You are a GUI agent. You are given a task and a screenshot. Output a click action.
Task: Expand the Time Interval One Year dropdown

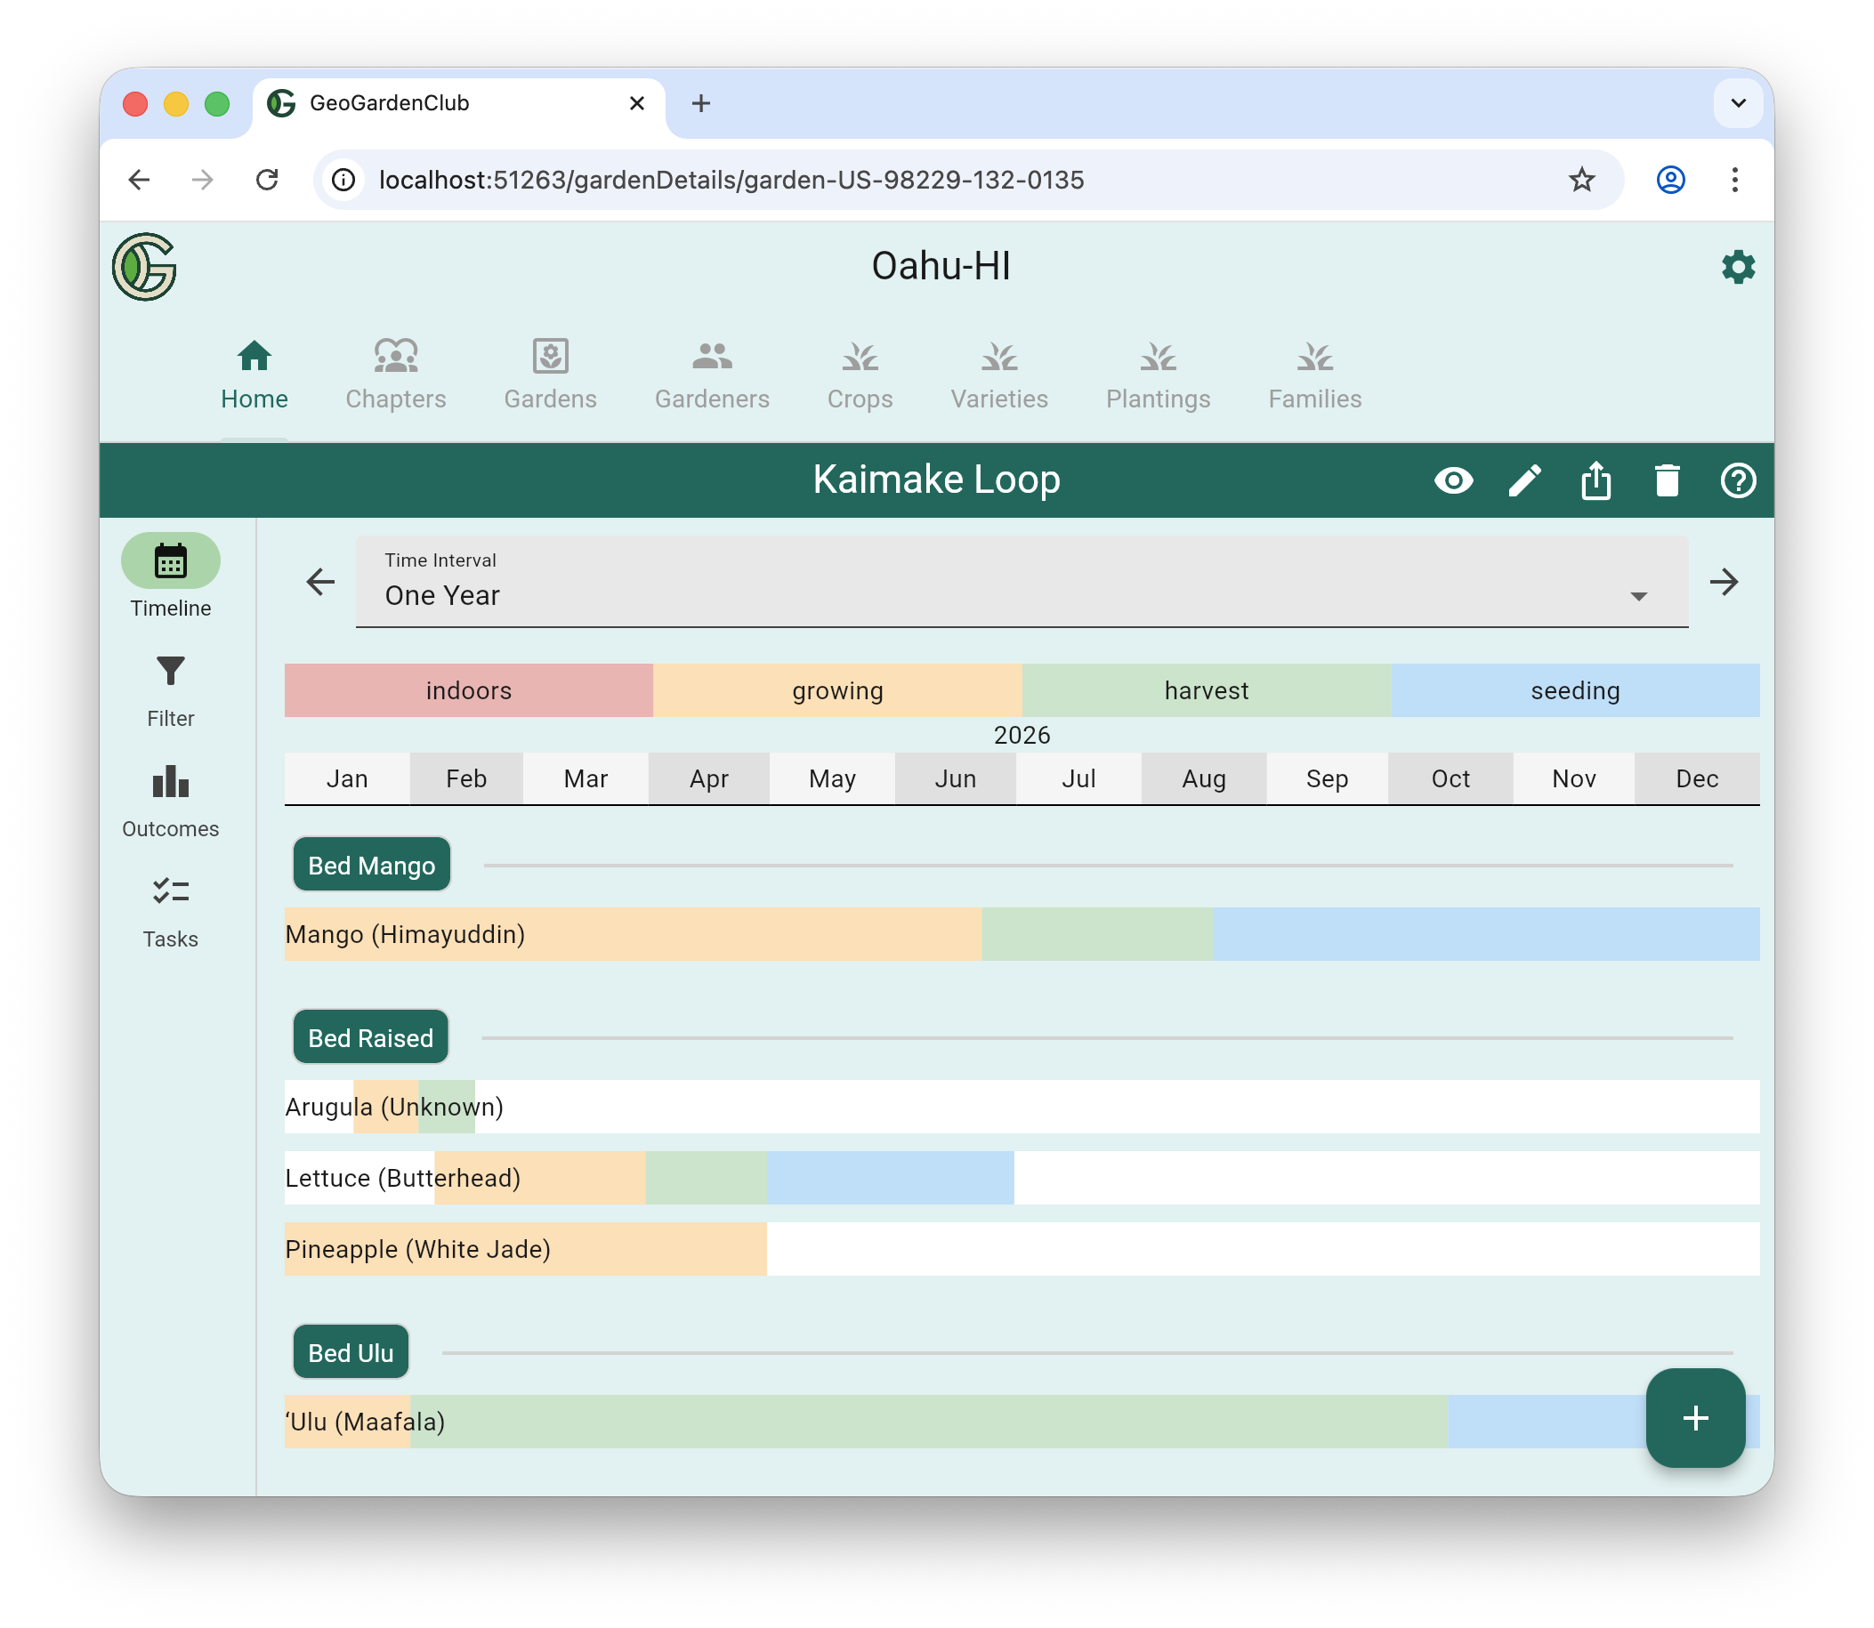tap(1022, 582)
